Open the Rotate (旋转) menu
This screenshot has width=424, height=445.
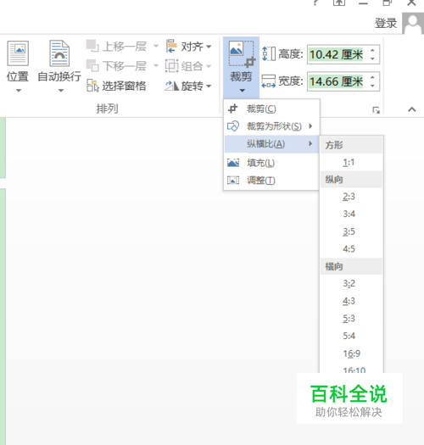(x=188, y=86)
